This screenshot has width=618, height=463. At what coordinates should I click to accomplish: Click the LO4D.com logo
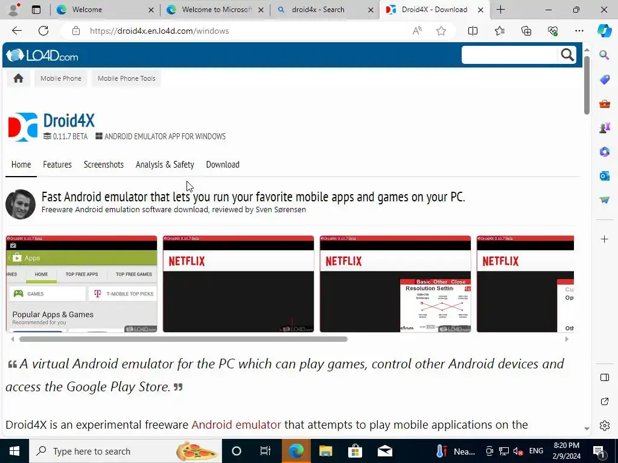point(42,55)
